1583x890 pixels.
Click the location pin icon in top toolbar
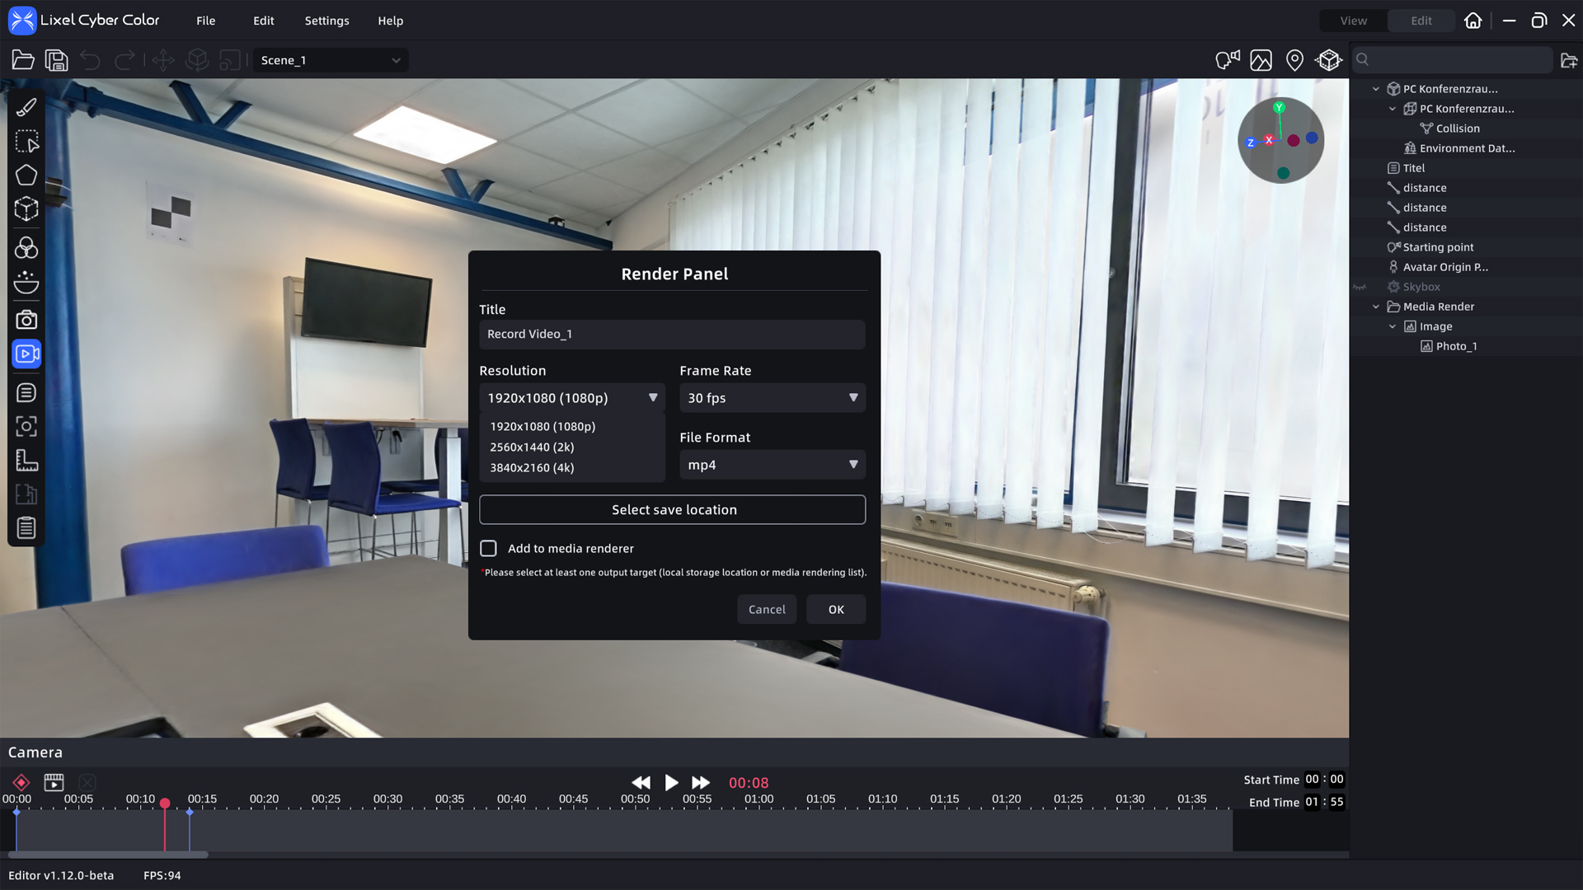click(x=1294, y=60)
